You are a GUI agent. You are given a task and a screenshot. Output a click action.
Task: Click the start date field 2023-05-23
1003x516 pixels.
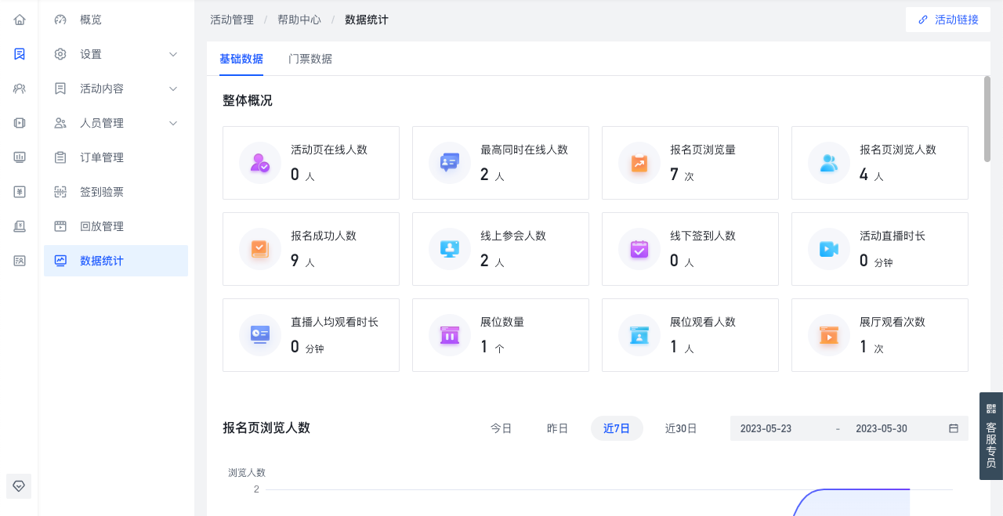pyautogui.click(x=766, y=428)
